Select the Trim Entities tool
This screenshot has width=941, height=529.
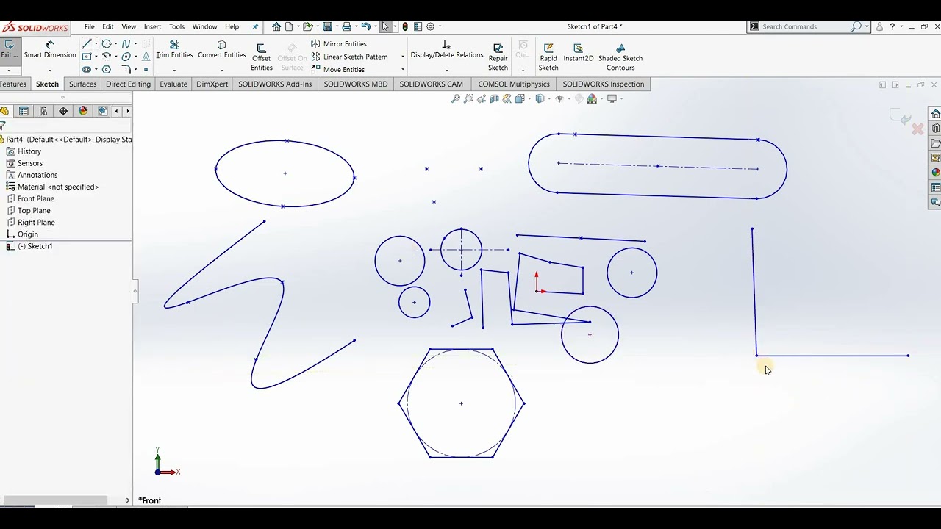coord(174,50)
